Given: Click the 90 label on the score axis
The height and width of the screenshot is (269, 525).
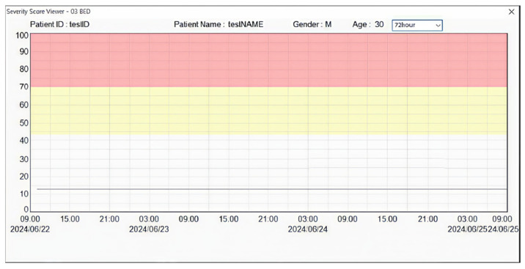Looking at the screenshot, I should tap(23, 51).
